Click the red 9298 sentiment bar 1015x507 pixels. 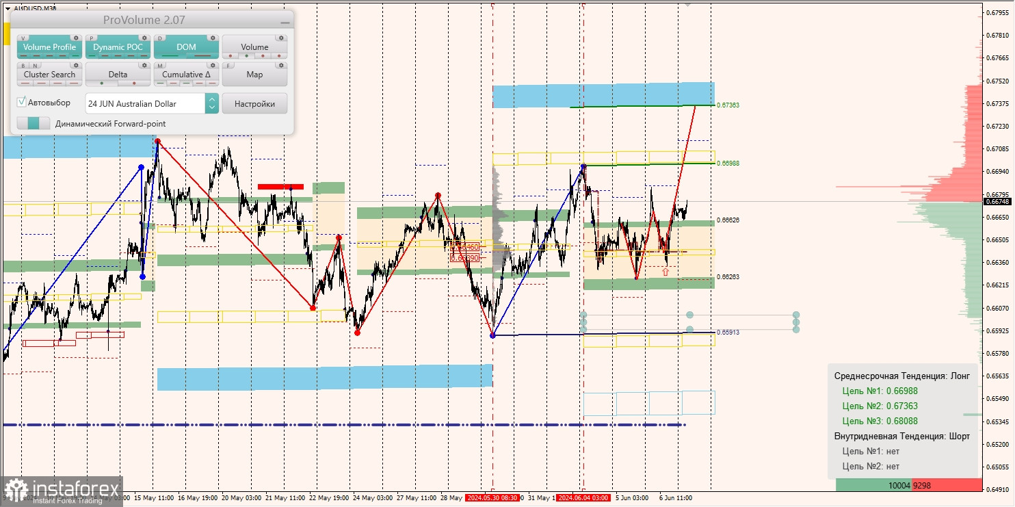(947, 485)
